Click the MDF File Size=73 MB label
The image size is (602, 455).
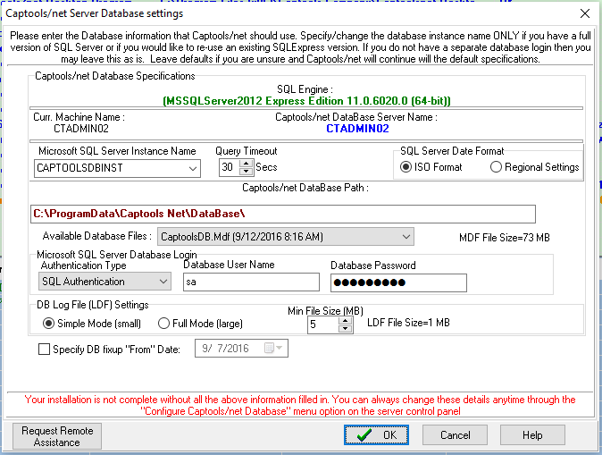pos(505,238)
